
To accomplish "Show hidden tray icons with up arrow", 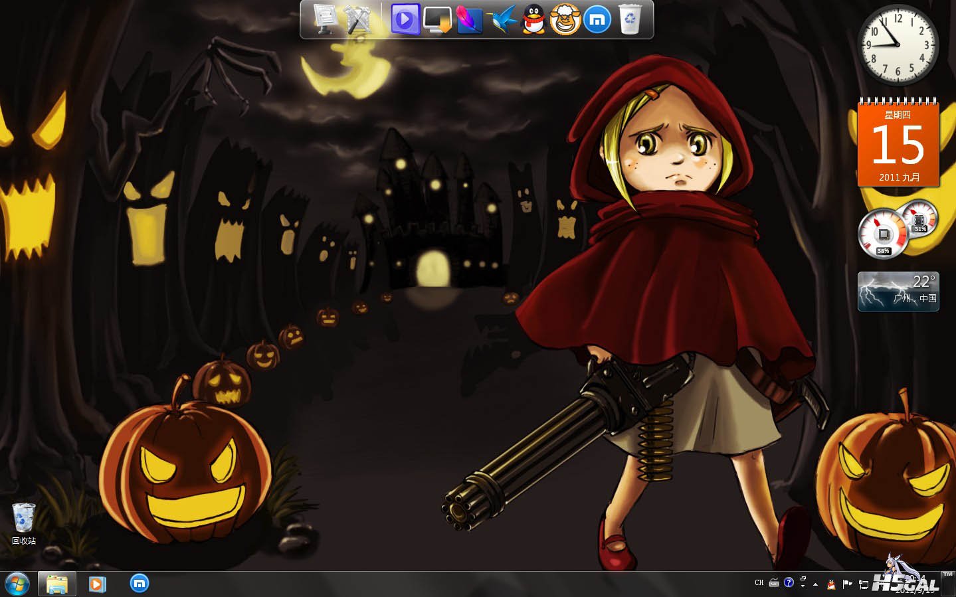I will pos(816,584).
